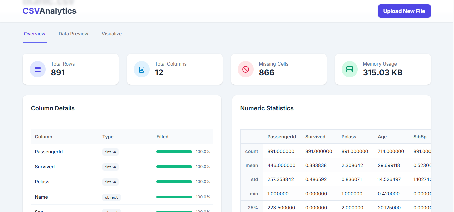The image size is (454, 212).
Task: Click the Pclass header in Numeric Statistics
Action: point(349,137)
